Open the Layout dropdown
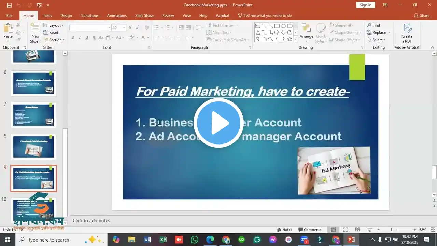 [x=54, y=25]
